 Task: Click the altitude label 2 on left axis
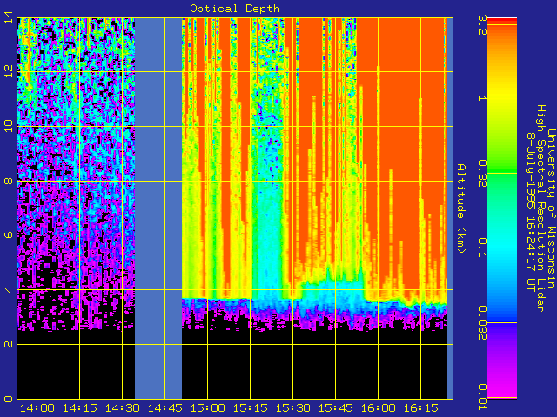coord(9,344)
